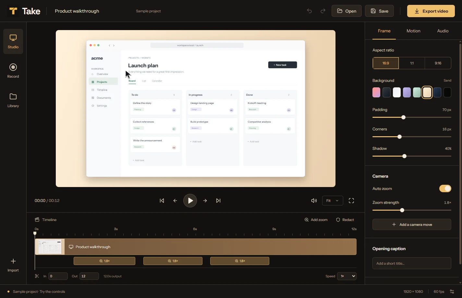The width and height of the screenshot is (462, 298).
Task: Click the Export video button
Action: tap(431, 11)
